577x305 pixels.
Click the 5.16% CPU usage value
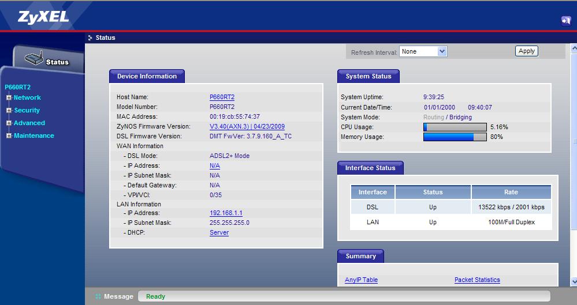[x=499, y=127]
